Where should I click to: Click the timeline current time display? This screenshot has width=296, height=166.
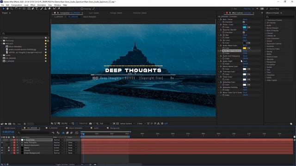click(x=8, y=132)
